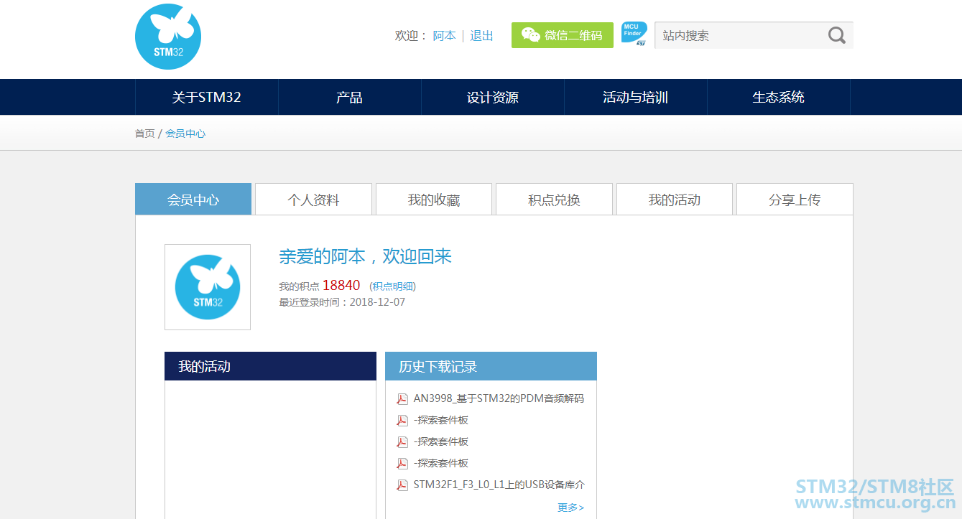Log out via 退出 link

tap(481, 36)
